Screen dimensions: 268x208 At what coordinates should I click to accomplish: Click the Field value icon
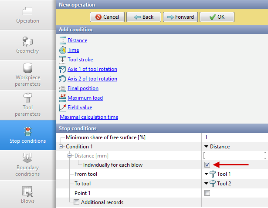63,107
